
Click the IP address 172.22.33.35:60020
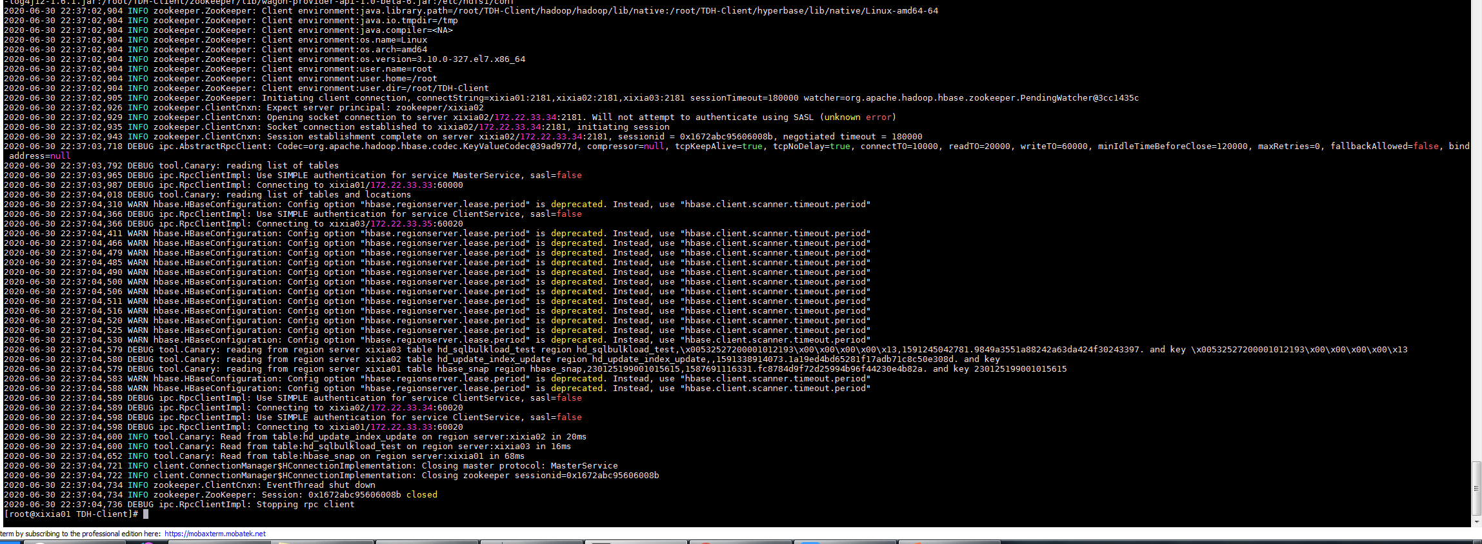pos(416,224)
